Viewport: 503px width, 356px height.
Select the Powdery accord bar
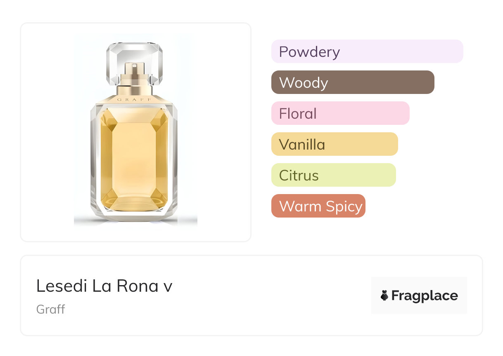(367, 52)
